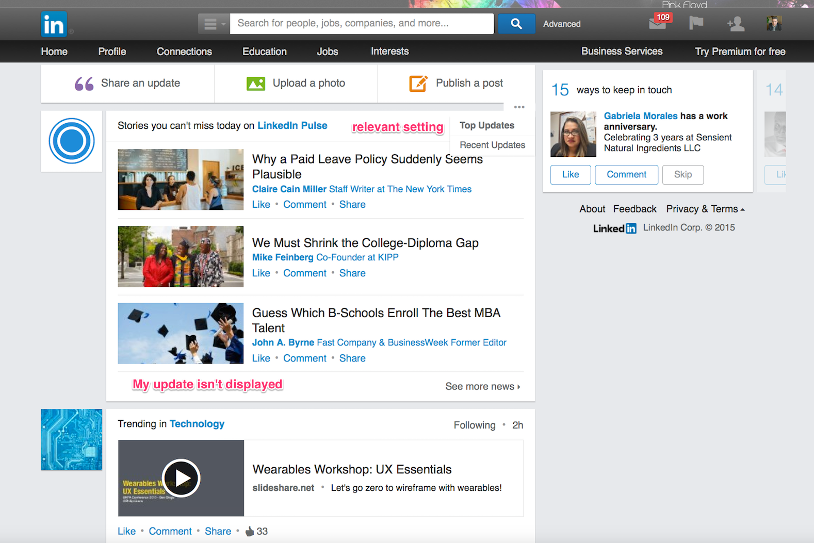The width and height of the screenshot is (814, 543).
Task: Open Advanced search link
Action: click(x=562, y=24)
